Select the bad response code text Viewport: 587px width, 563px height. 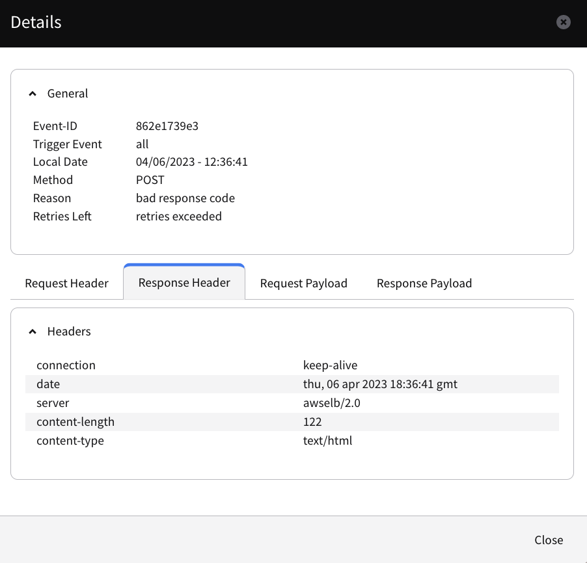[185, 198]
